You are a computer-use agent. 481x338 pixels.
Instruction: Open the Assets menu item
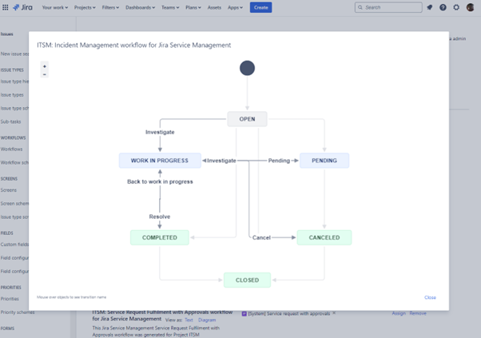(214, 7)
